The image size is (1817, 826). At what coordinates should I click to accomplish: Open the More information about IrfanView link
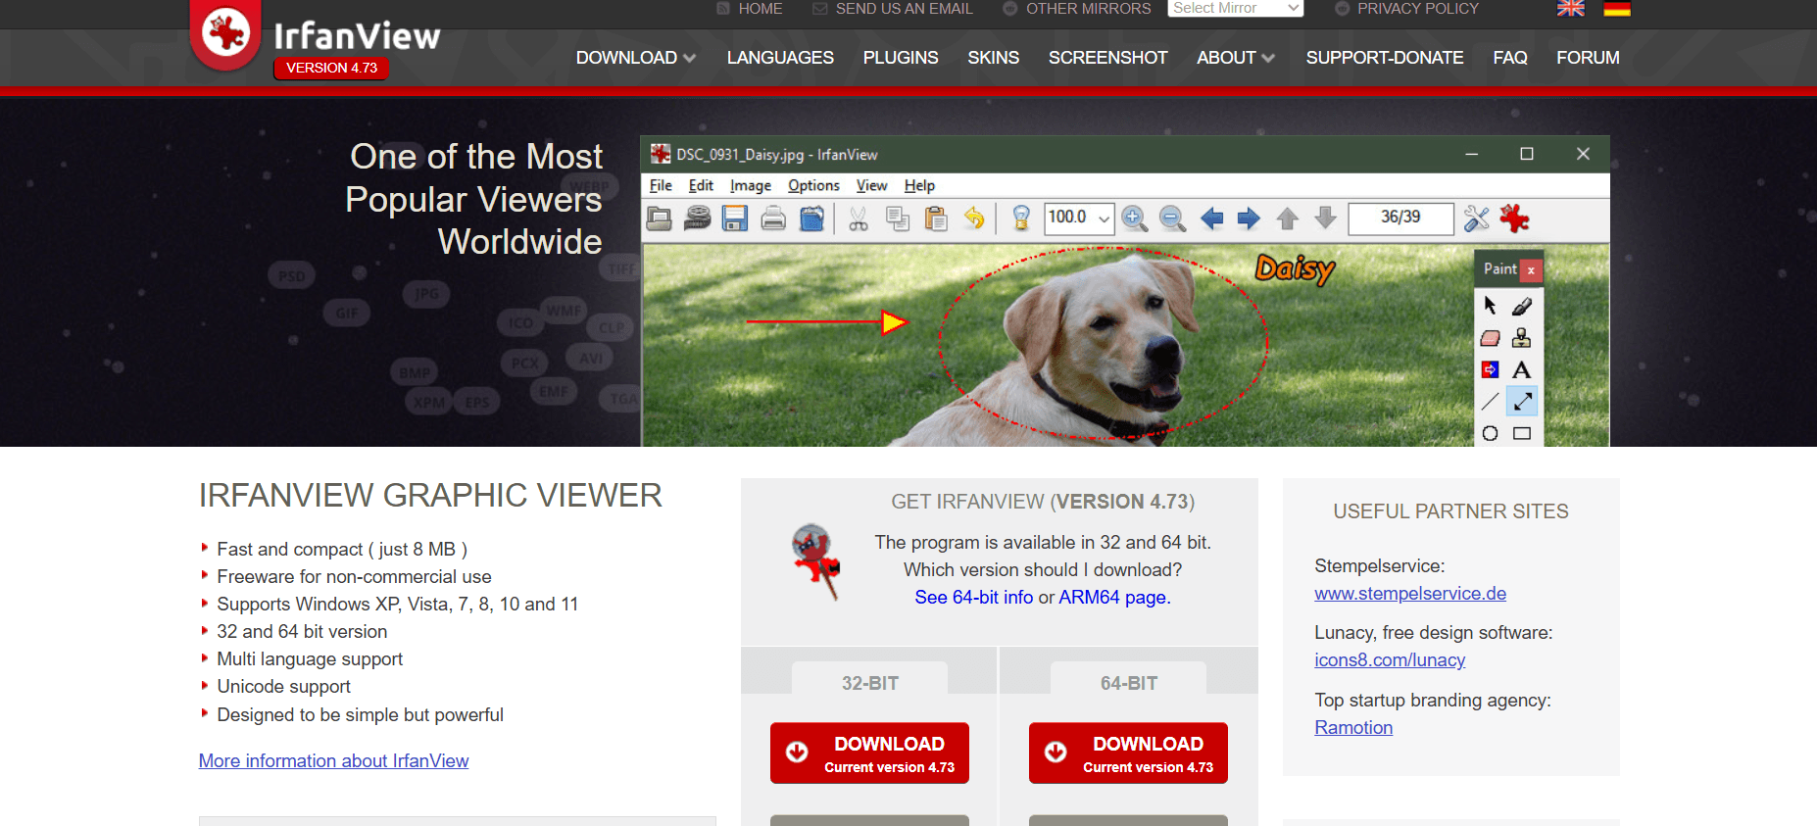333,761
